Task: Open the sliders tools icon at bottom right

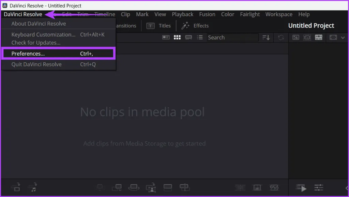Action: [319, 187]
